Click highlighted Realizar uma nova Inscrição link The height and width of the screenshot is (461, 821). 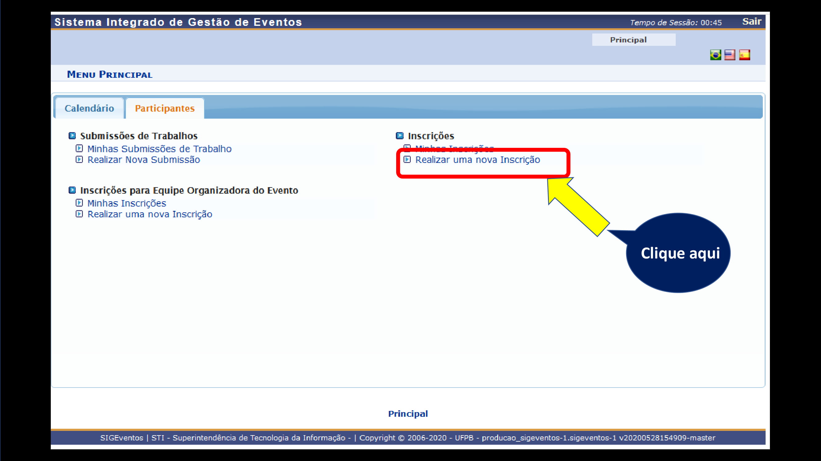[x=477, y=160]
